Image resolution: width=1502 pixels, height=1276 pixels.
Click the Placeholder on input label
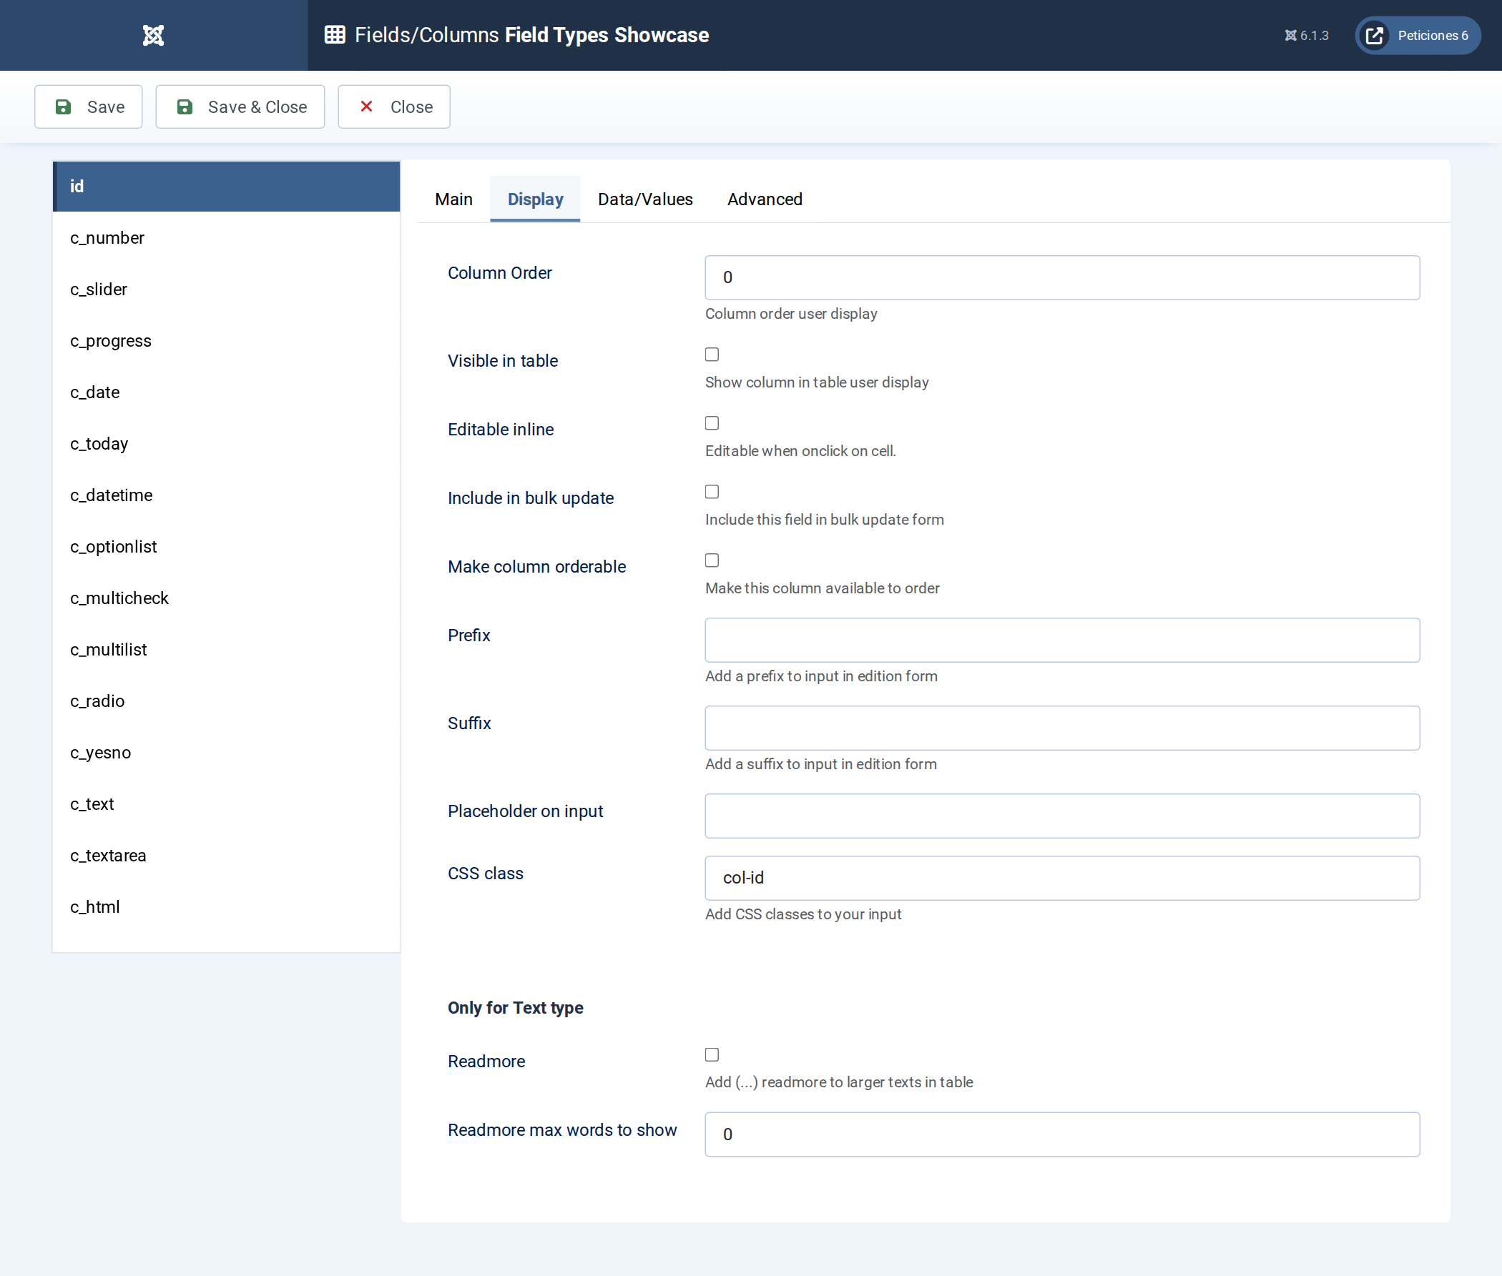525,811
